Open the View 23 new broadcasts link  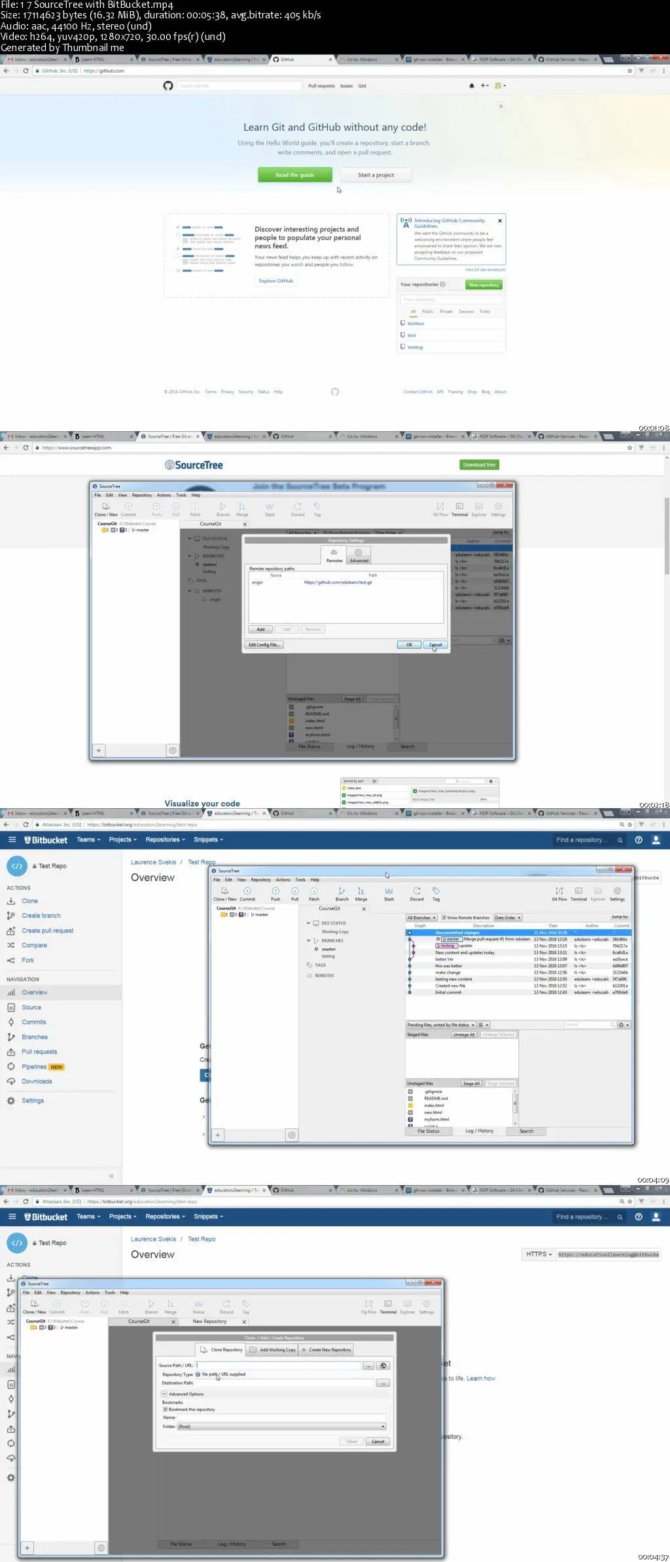click(x=485, y=270)
